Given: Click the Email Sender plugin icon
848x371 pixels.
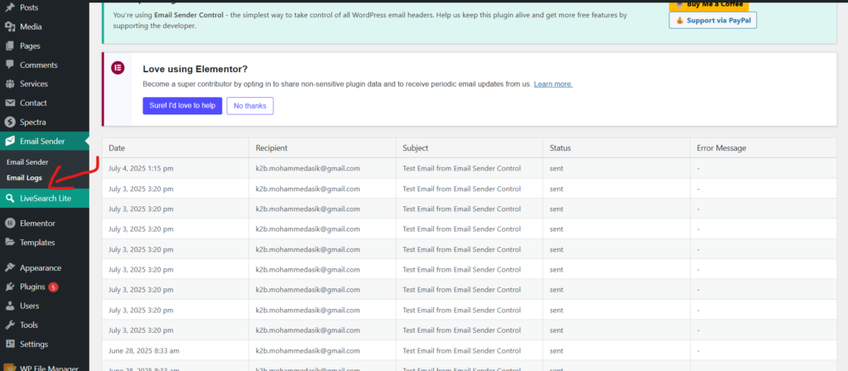Looking at the screenshot, I should 10,141.
